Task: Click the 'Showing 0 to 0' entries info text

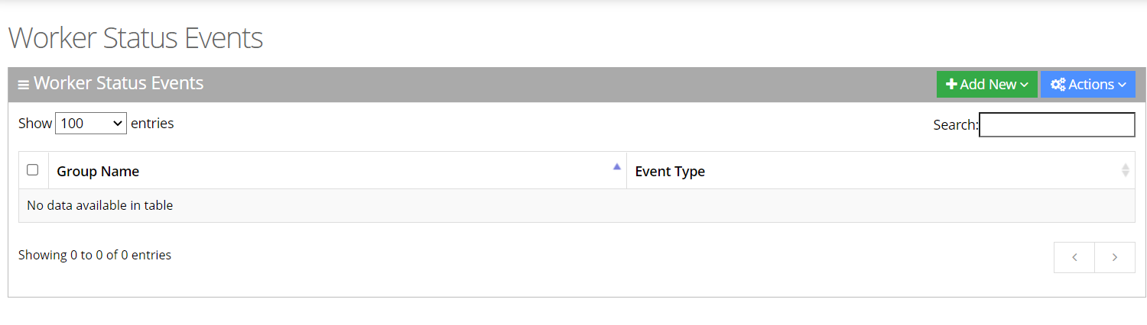Action: tap(95, 255)
